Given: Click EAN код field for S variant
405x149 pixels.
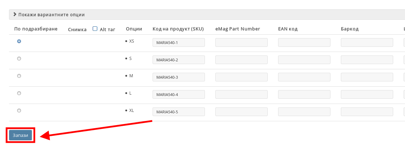Looking at the screenshot, I should [x=304, y=60].
